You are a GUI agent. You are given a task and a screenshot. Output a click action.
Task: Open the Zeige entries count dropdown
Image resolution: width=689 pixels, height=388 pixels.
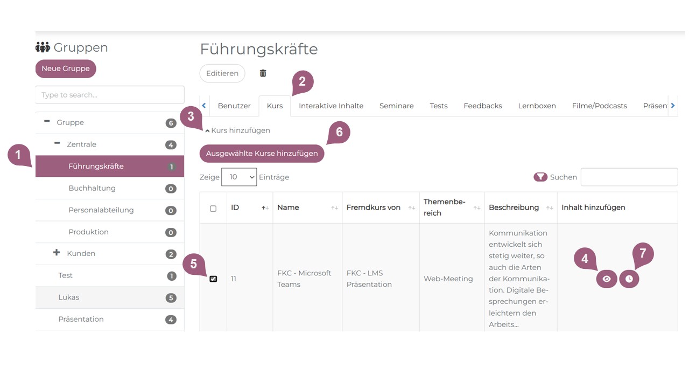click(x=239, y=177)
